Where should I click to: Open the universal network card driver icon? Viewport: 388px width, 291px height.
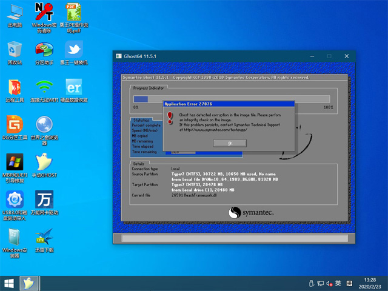pyautogui.click(x=44, y=203)
